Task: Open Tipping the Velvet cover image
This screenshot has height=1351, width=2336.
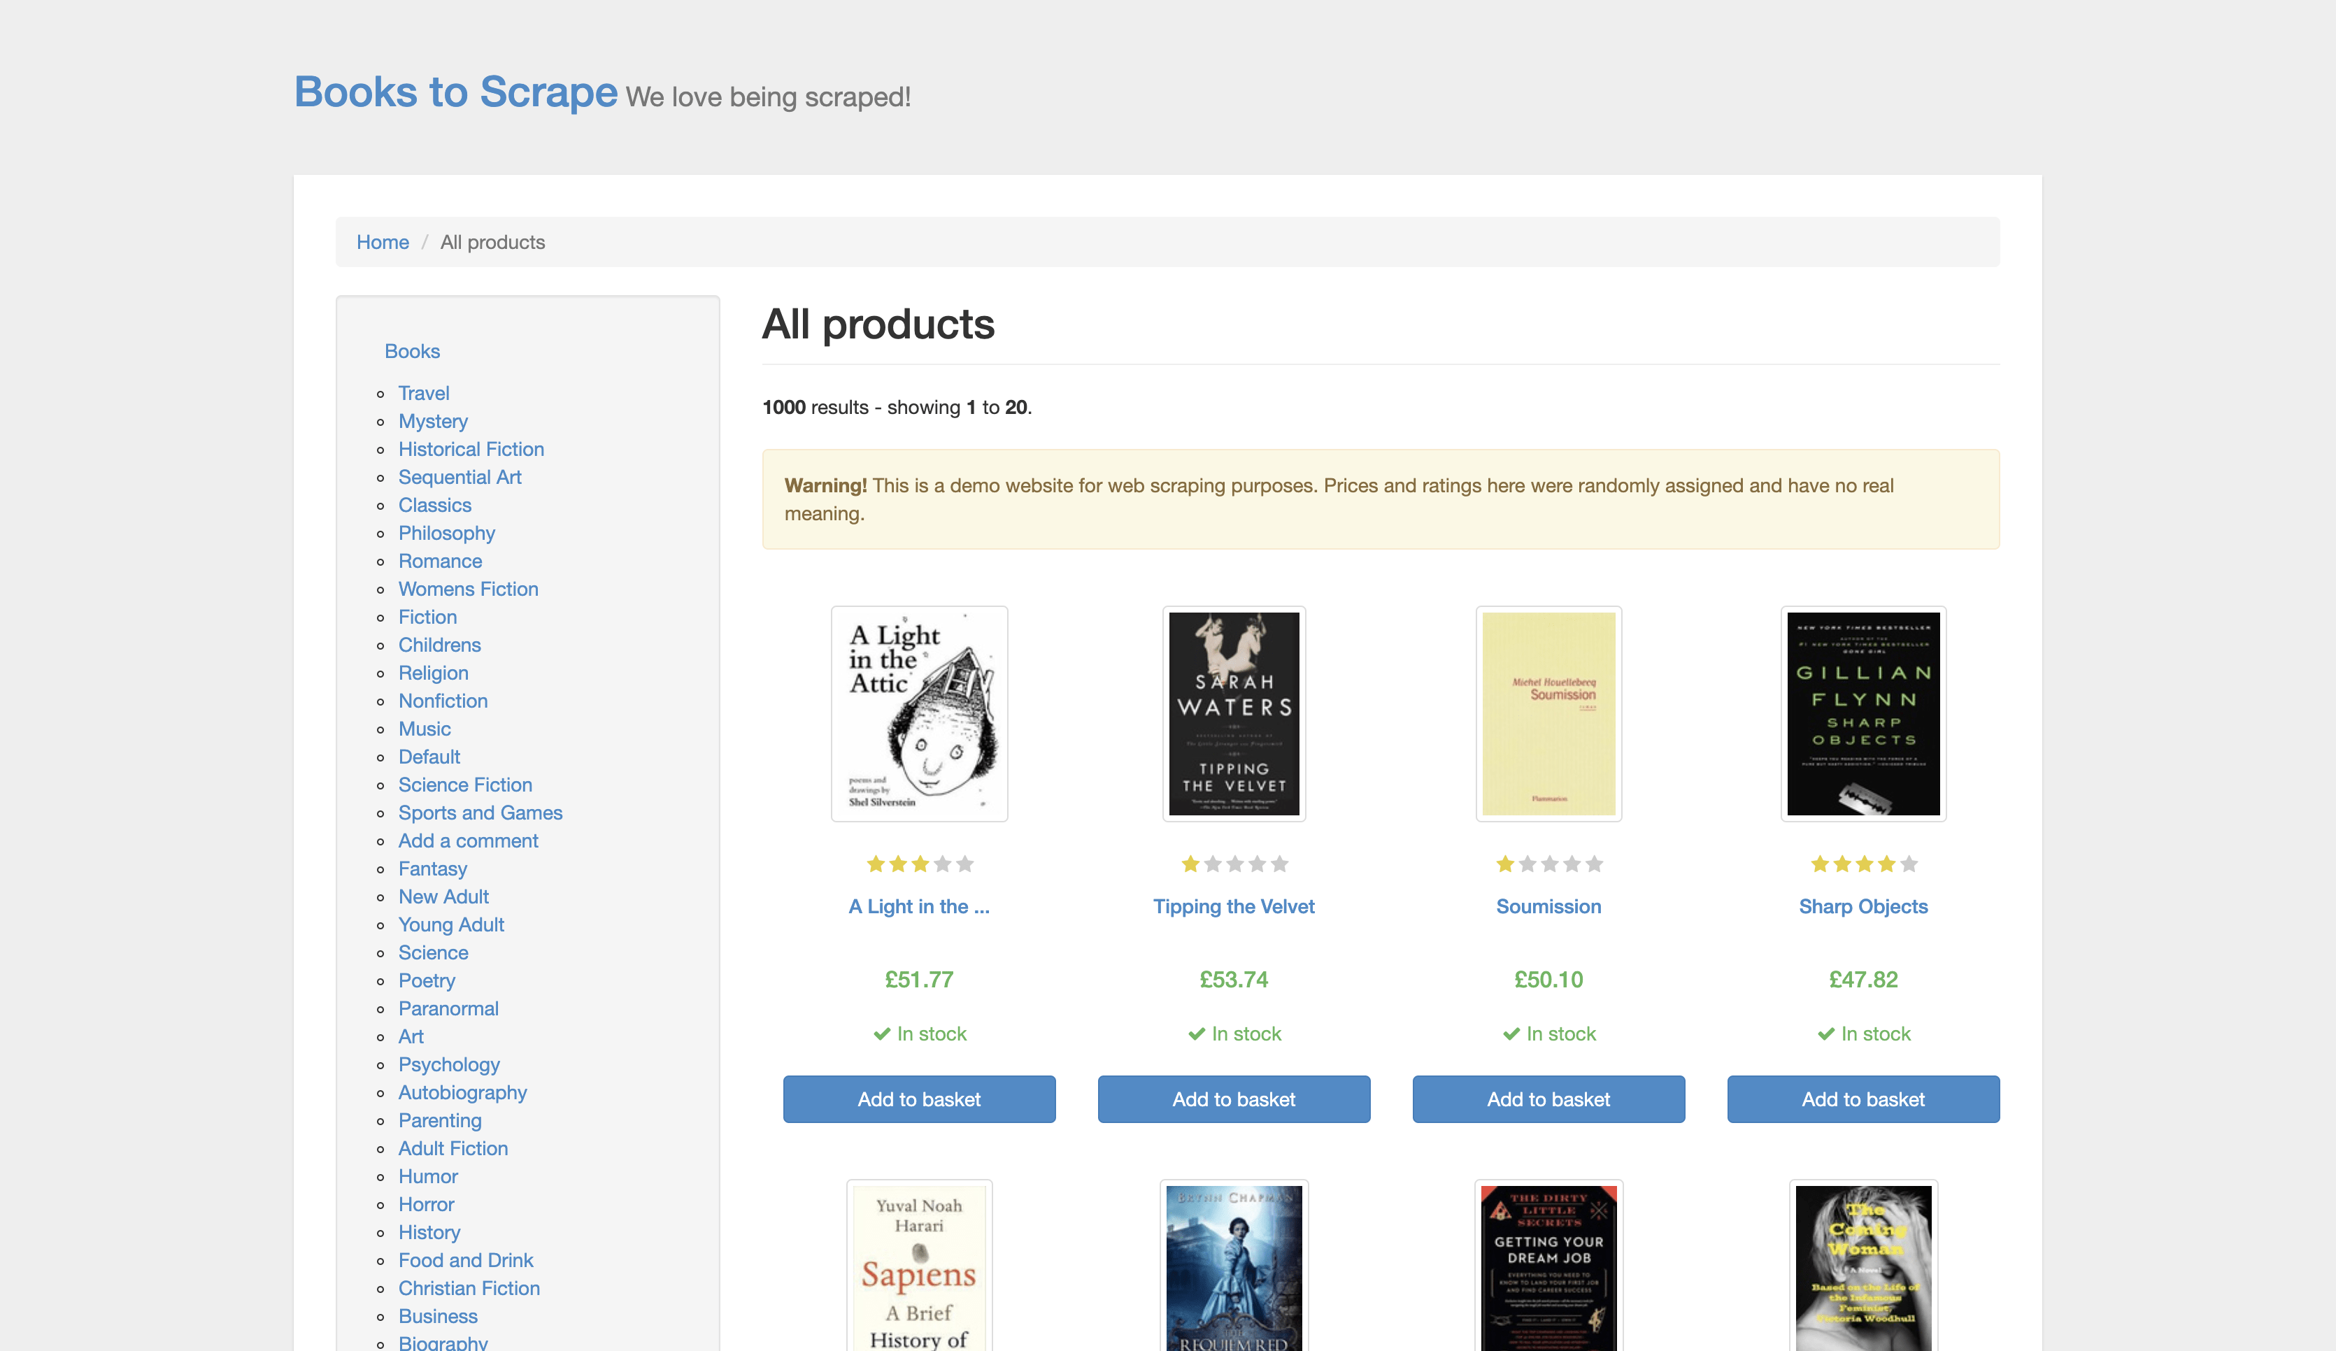Action: pyautogui.click(x=1234, y=713)
